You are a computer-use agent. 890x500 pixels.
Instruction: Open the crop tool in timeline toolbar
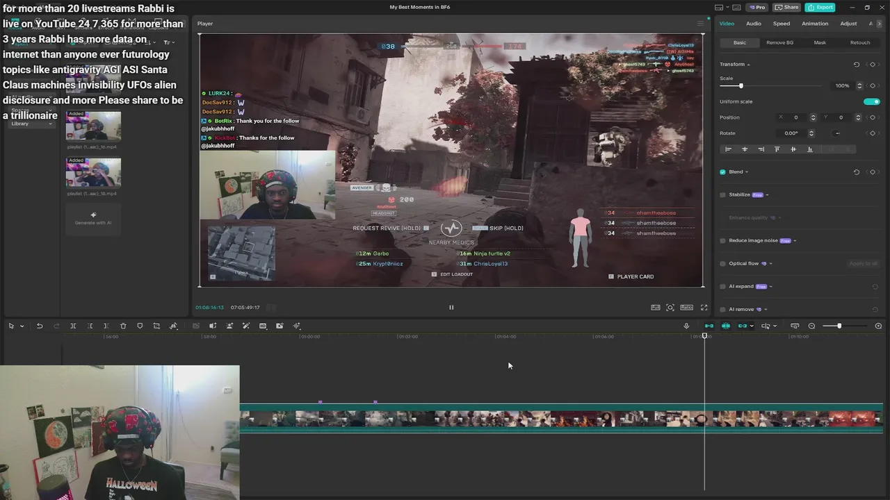coord(156,326)
